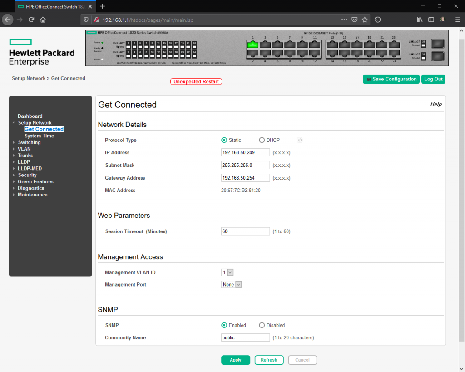The width and height of the screenshot is (465, 372).
Task: Expand the Security section in the sidebar
Action: pyautogui.click(x=27, y=175)
